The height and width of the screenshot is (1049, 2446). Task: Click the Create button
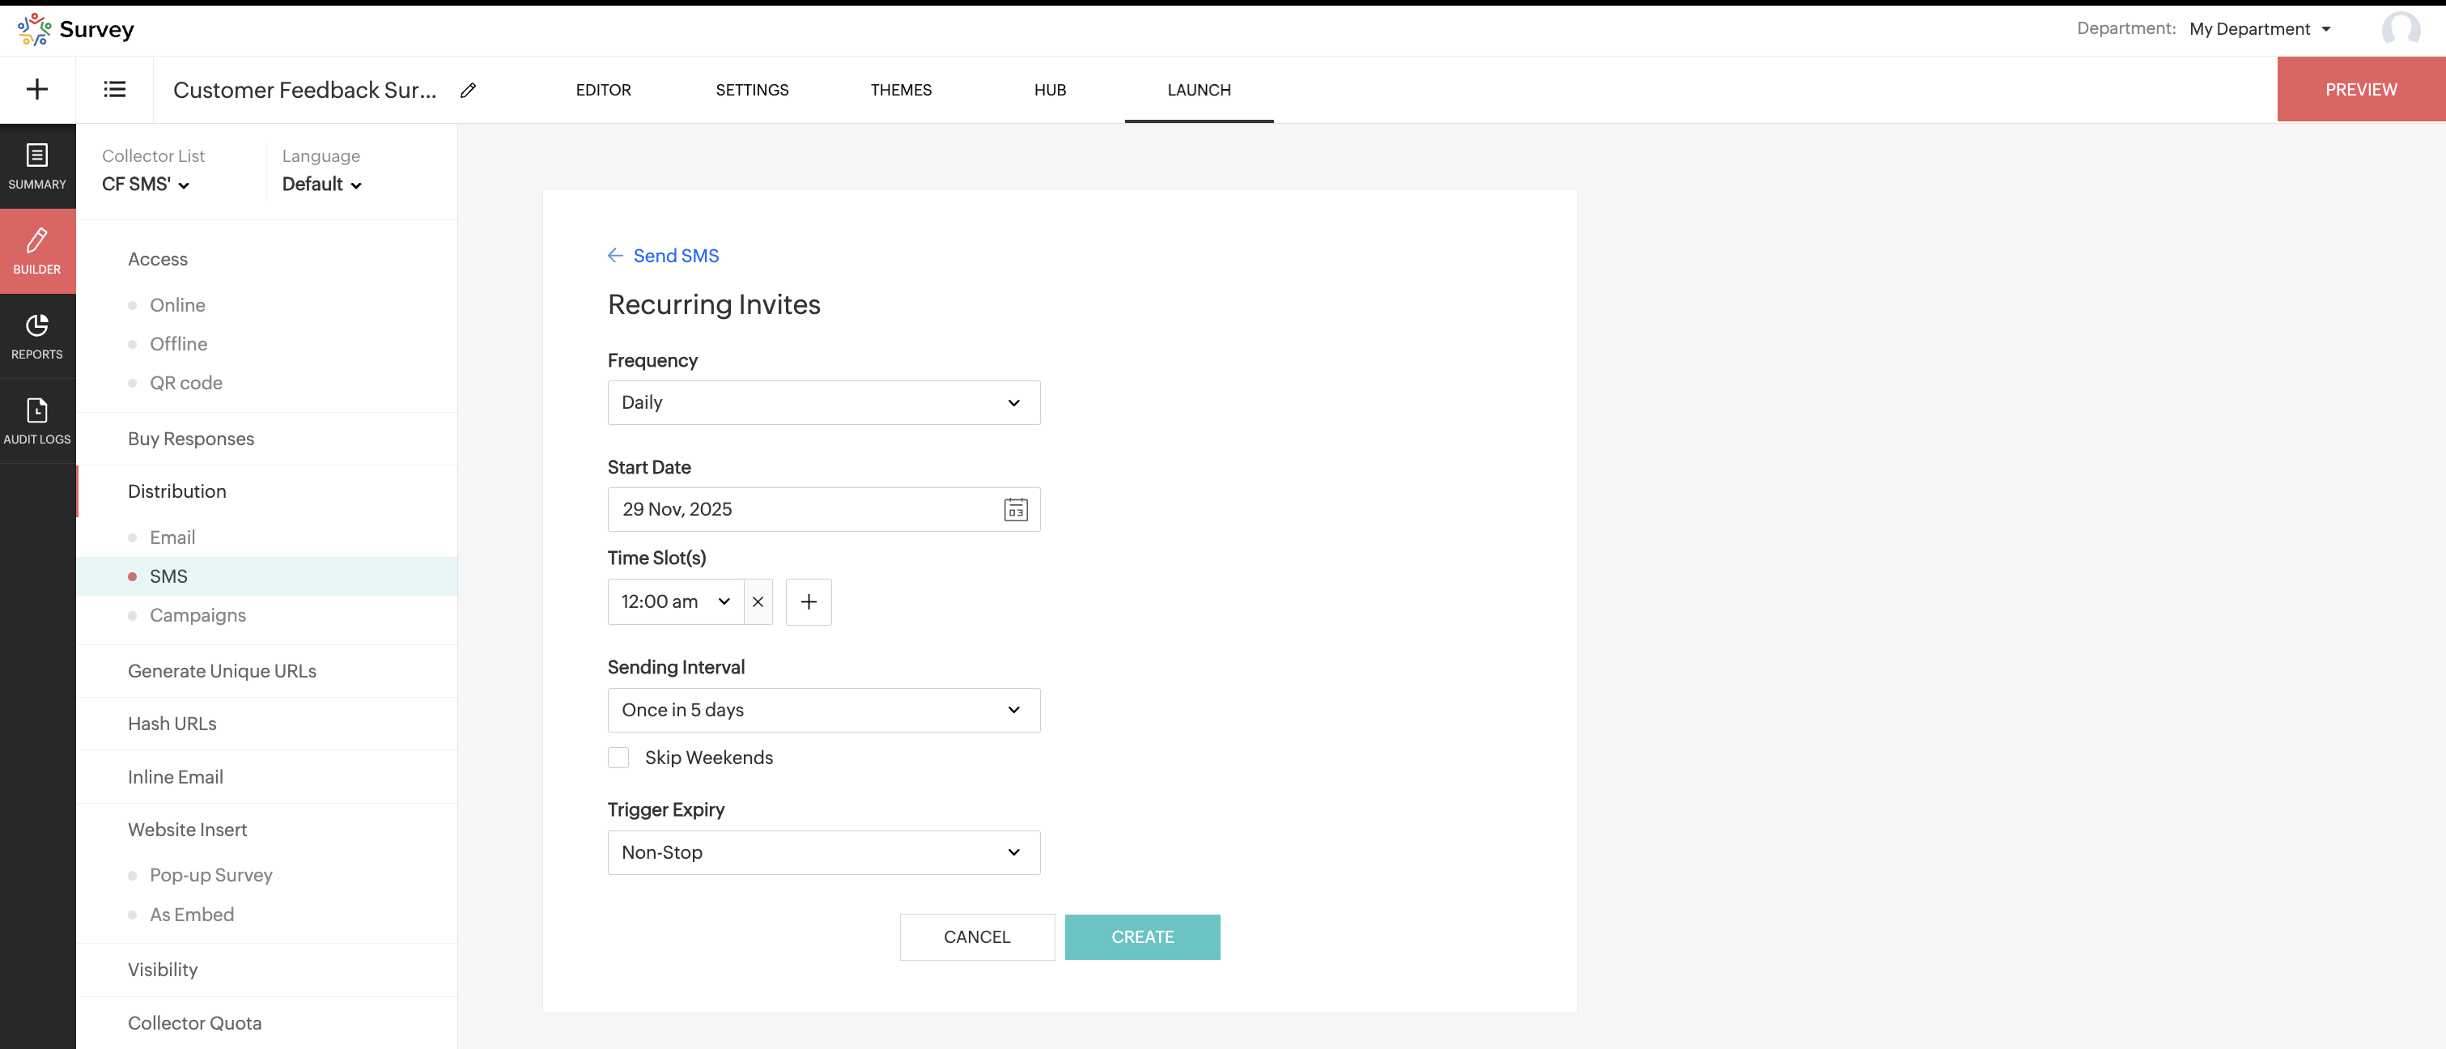1141,937
